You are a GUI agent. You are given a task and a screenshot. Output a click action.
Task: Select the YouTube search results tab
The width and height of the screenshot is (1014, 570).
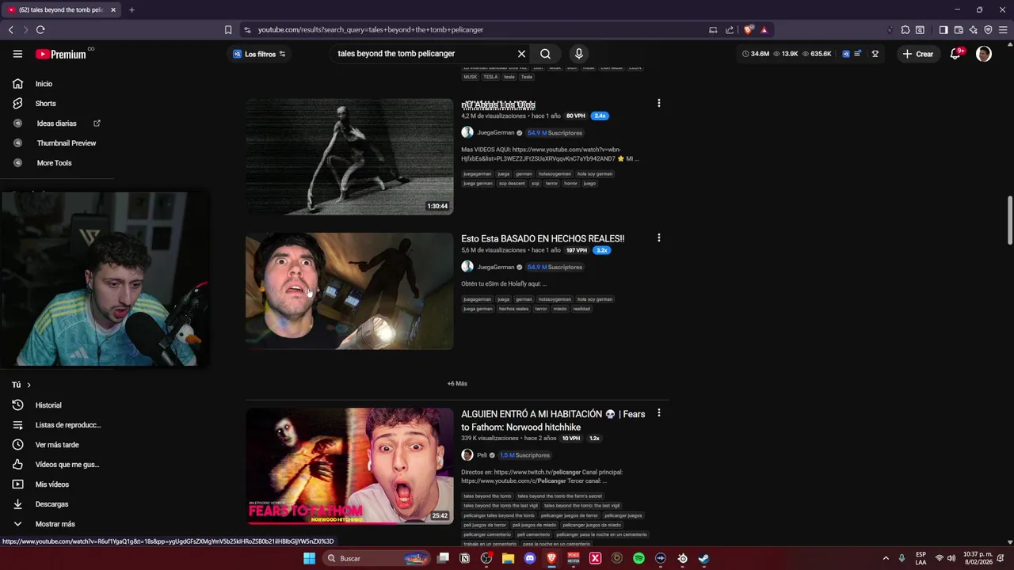click(62, 9)
